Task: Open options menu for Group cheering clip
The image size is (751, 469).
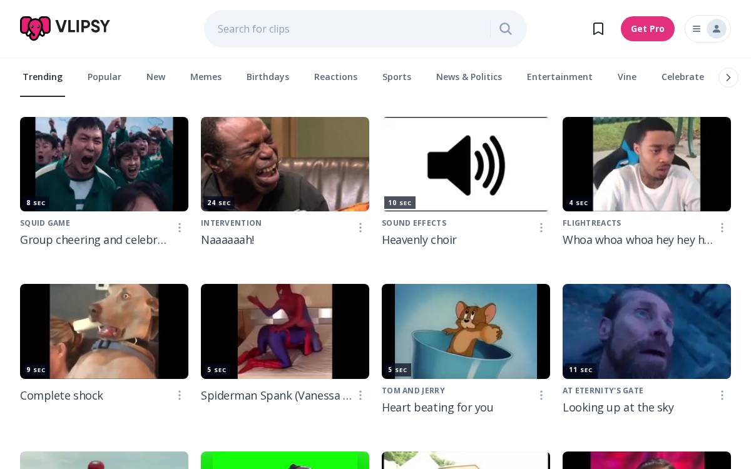Action: 180,228
